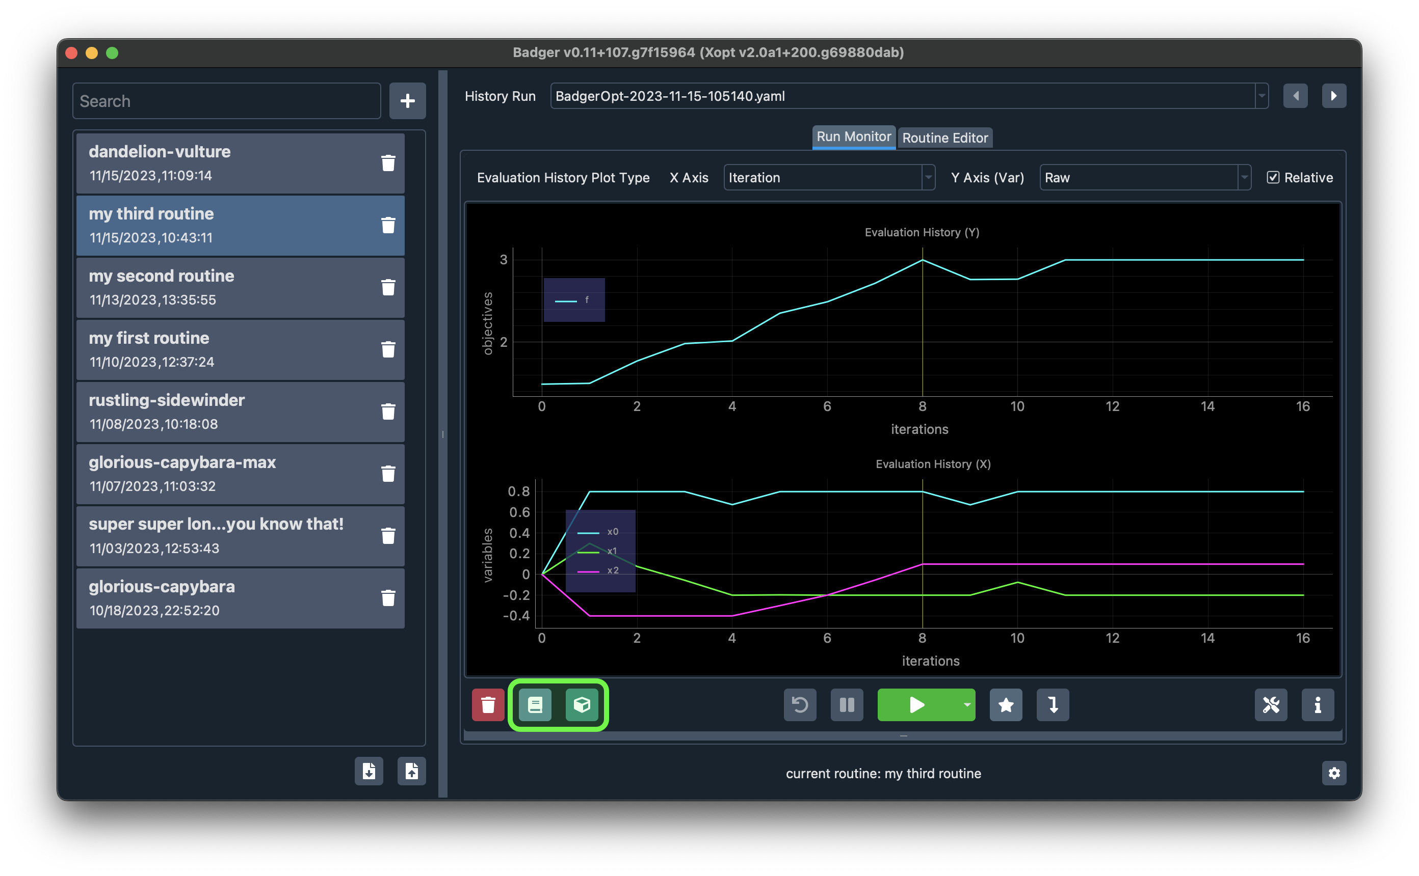Select my first routine in list
1419x876 pixels.
click(x=240, y=349)
